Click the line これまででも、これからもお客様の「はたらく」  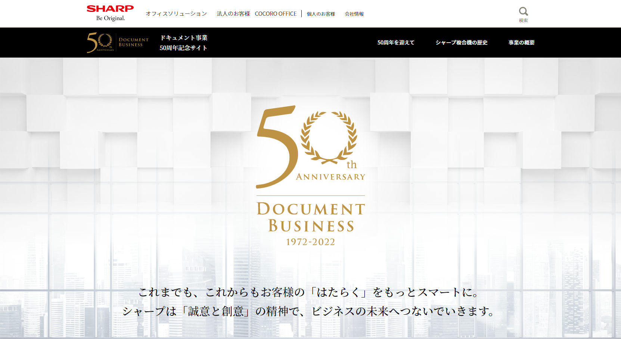(309, 292)
